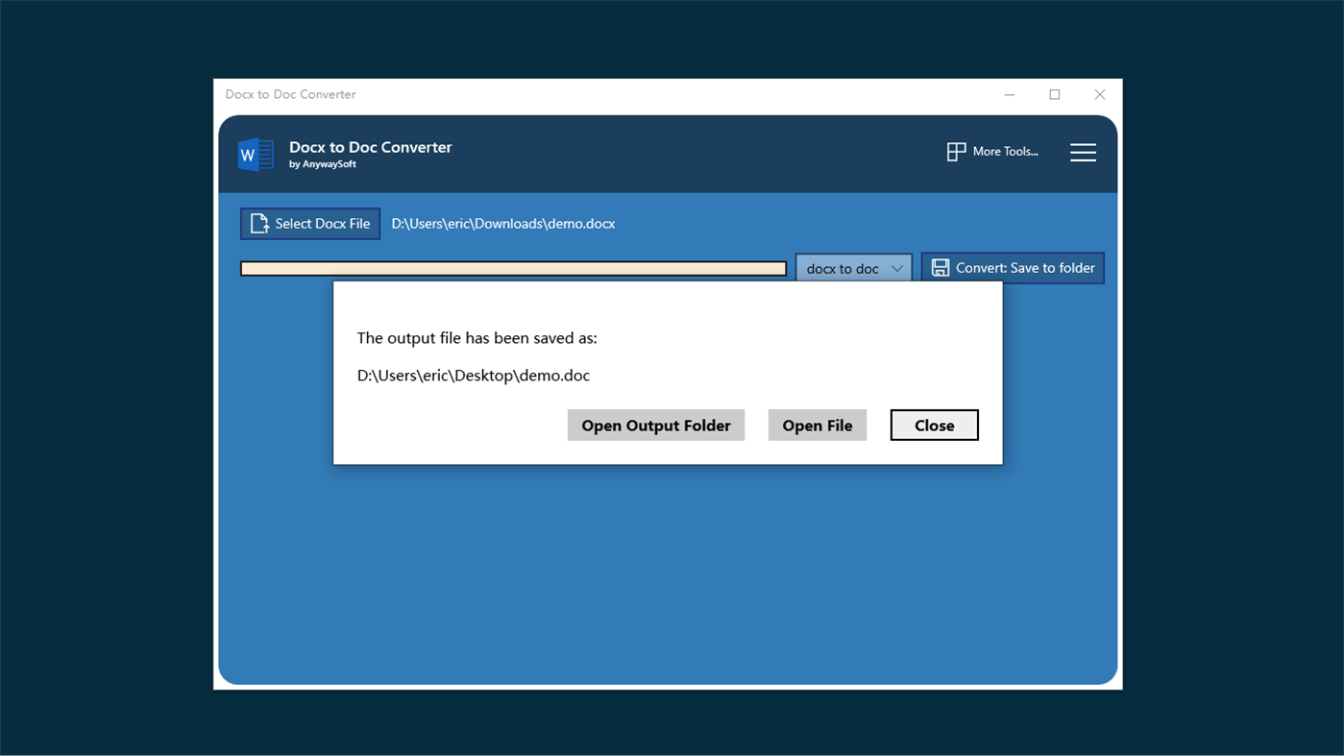Click the demo.docx file path text
The height and width of the screenshot is (756, 1344).
503,223
